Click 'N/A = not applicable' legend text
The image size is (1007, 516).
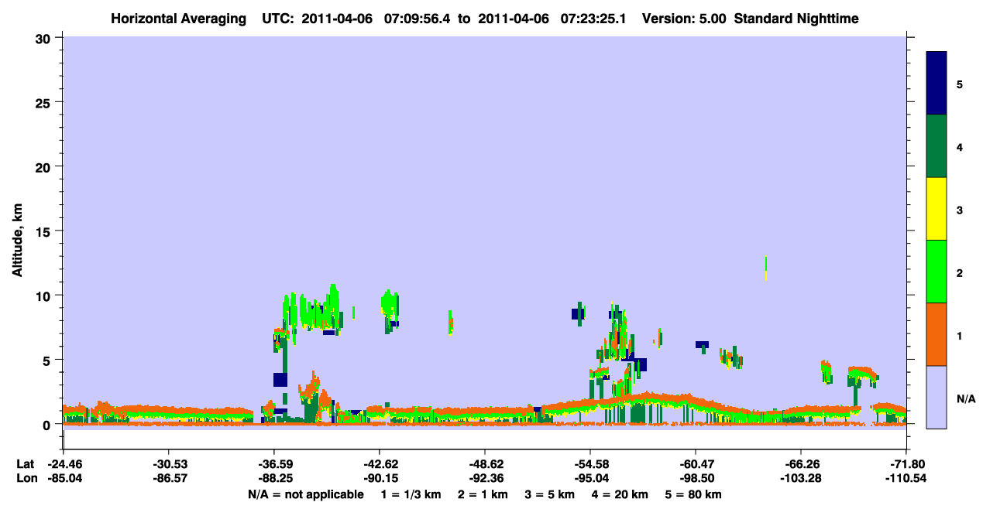305,494
